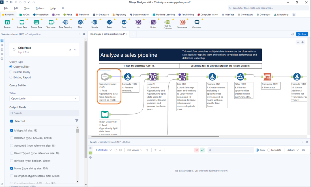This screenshot has height=187, width=311.
Task: Click the Join (17) tool on the canvas
Action: [183, 76]
